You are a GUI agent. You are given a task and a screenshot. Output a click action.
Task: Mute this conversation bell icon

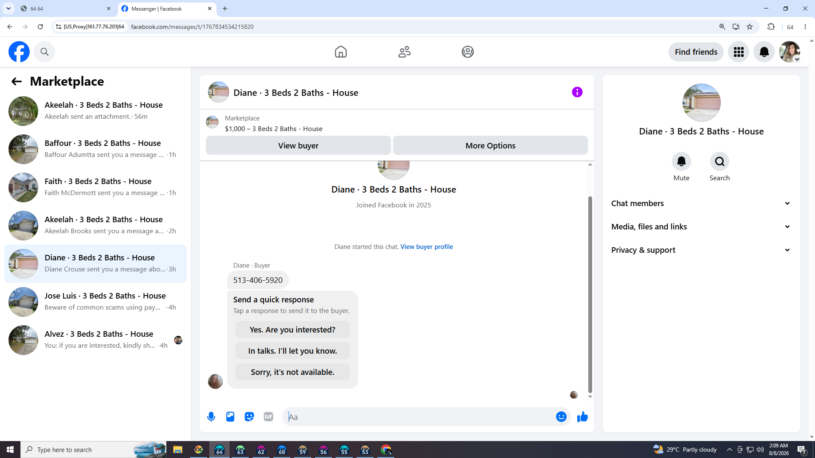coord(681,162)
